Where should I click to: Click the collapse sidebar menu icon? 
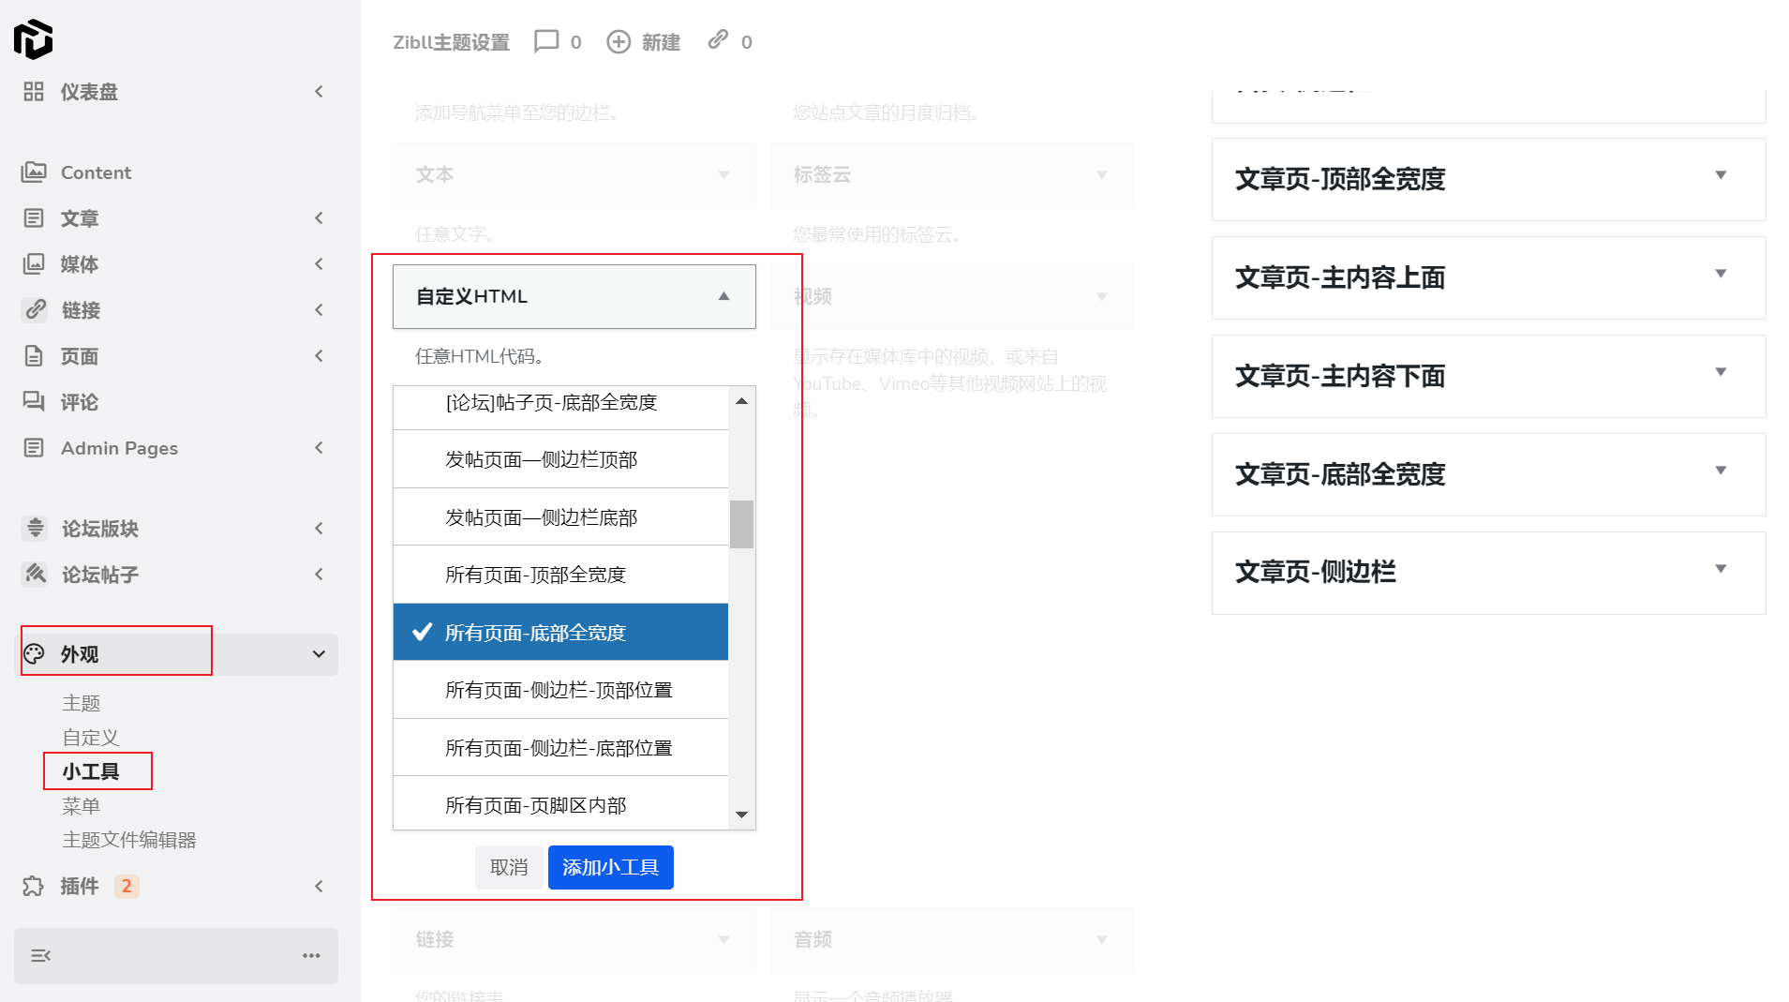[x=41, y=955]
